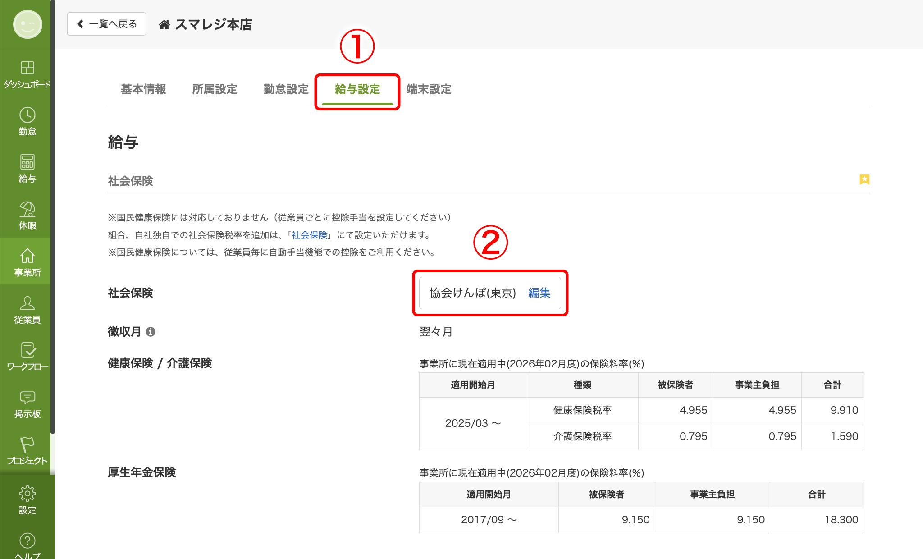Click the smiley avatar at top left

click(27, 24)
